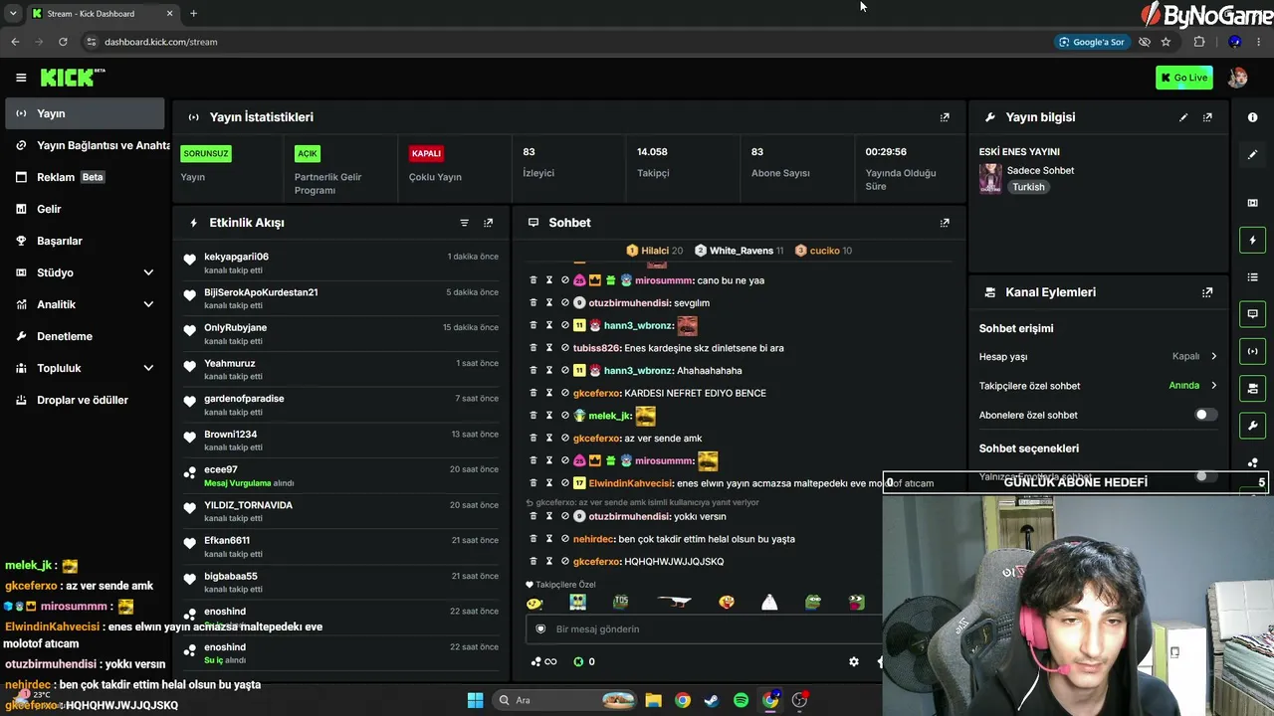
Task: Insert the Pepe frog emote
Action: click(813, 602)
